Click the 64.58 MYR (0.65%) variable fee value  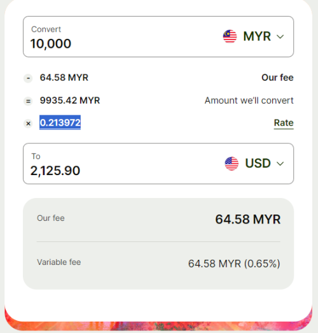(234, 264)
